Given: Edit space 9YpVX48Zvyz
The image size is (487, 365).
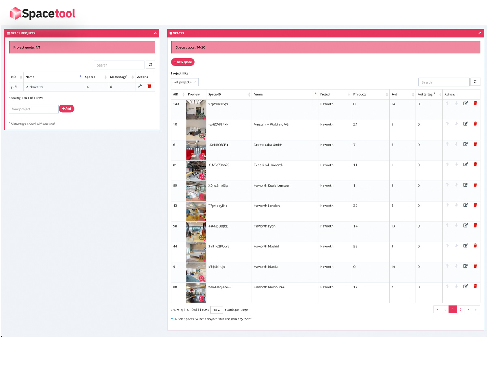Looking at the screenshot, I should tap(465, 103).
